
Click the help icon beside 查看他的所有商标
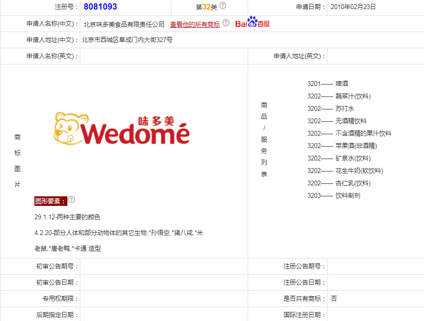coord(225,22)
